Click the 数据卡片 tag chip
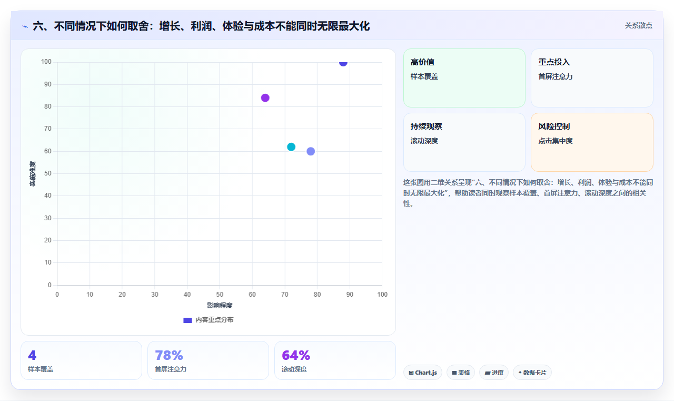The width and height of the screenshot is (674, 401). (532, 373)
